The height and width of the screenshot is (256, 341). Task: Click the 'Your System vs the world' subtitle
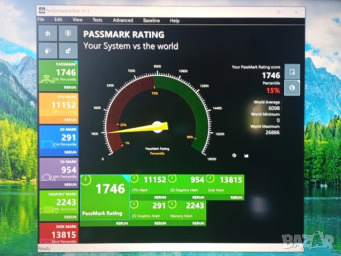(x=131, y=46)
